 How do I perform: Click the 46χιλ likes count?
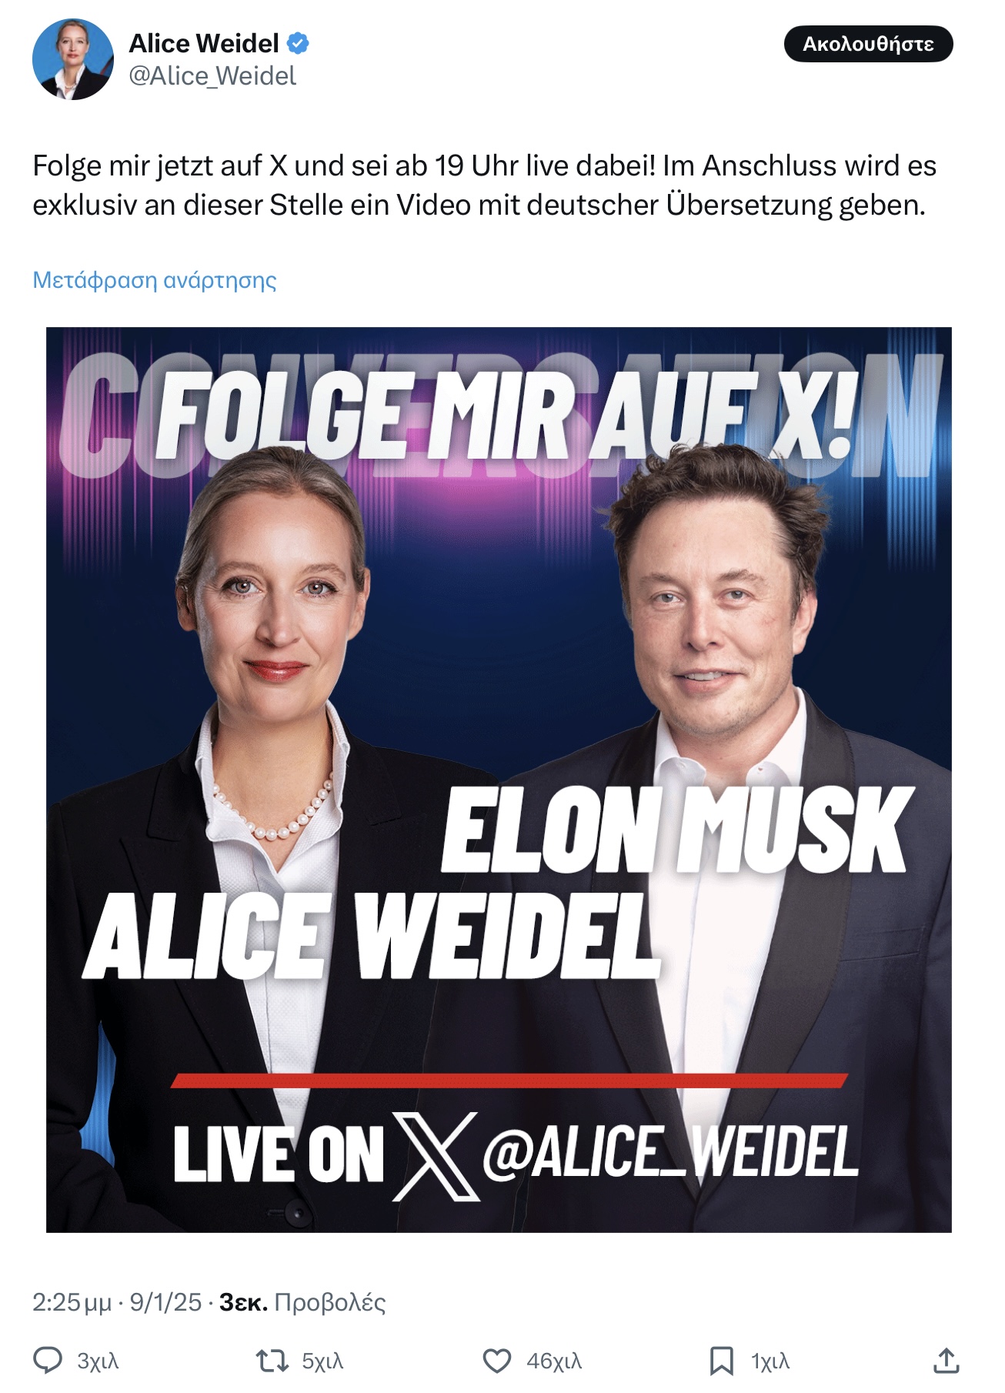[x=554, y=1361]
